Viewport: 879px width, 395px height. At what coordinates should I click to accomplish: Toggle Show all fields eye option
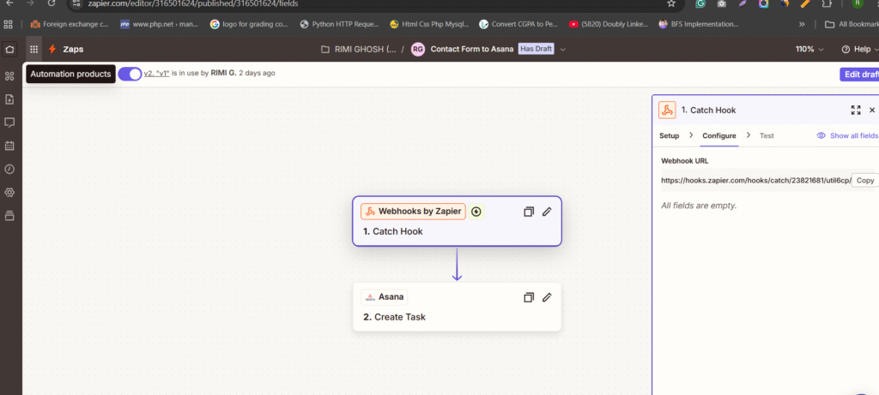(846, 135)
